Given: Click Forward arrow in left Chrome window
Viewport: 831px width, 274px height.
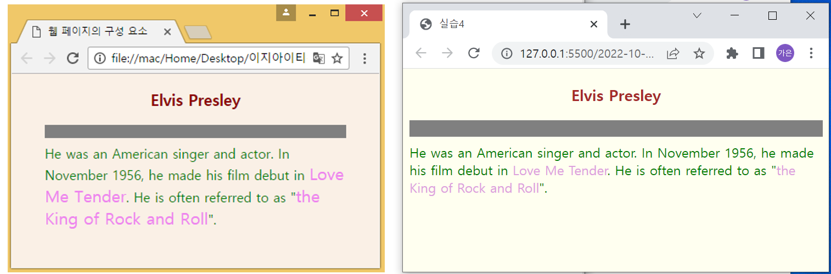Looking at the screenshot, I should pos(49,59).
